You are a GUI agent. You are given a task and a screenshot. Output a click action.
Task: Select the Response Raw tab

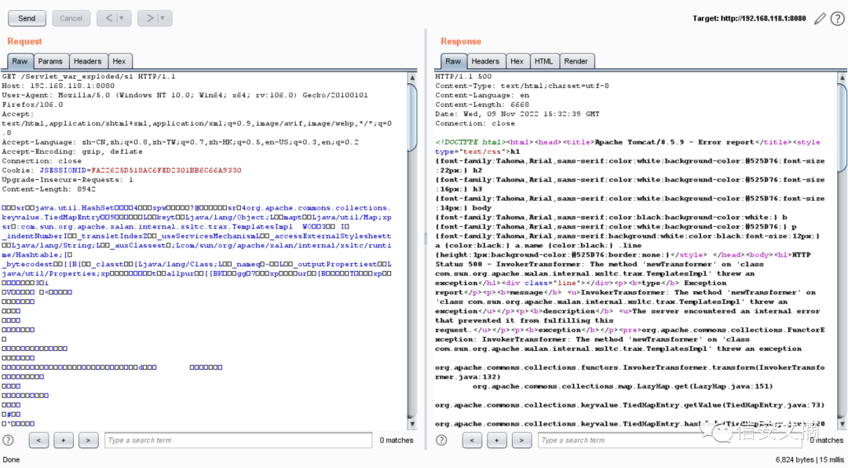453,61
